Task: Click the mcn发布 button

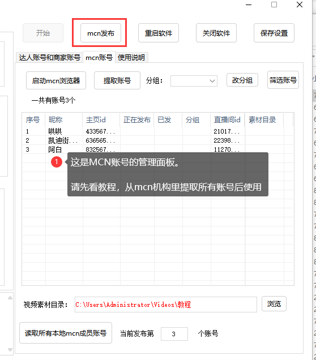Action: pyautogui.click(x=101, y=33)
